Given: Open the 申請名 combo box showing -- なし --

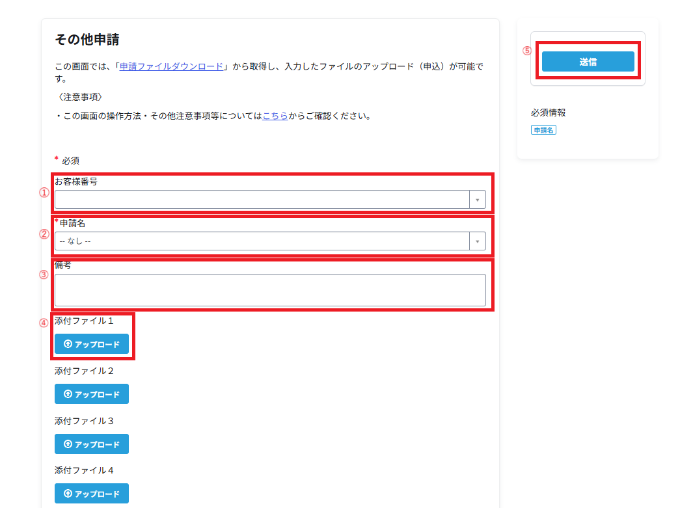Looking at the screenshot, I should pyautogui.click(x=262, y=241).
